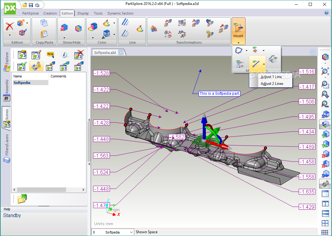Click the edit scene icon with pencil
This screenshot has width=332, height=236.
pyautogui.click(x=36, y=55)
